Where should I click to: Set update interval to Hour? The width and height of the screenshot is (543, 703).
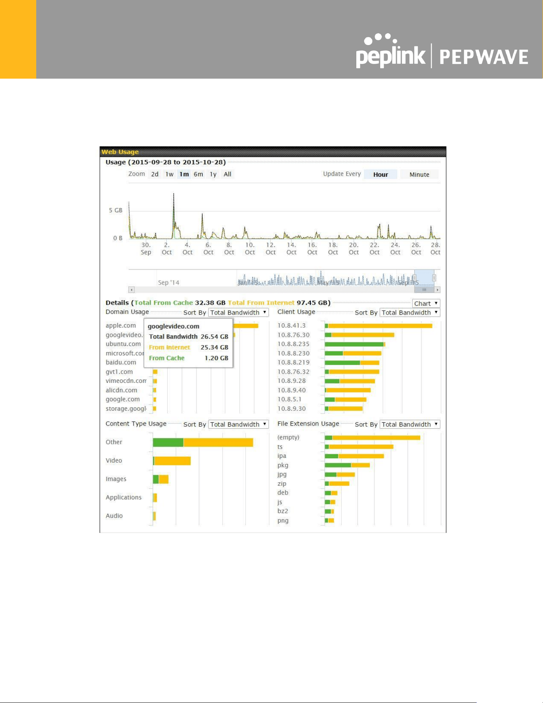(381, 174)
